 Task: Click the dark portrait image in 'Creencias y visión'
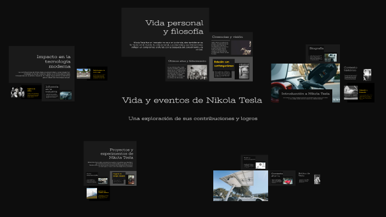[x=241, y=48]
